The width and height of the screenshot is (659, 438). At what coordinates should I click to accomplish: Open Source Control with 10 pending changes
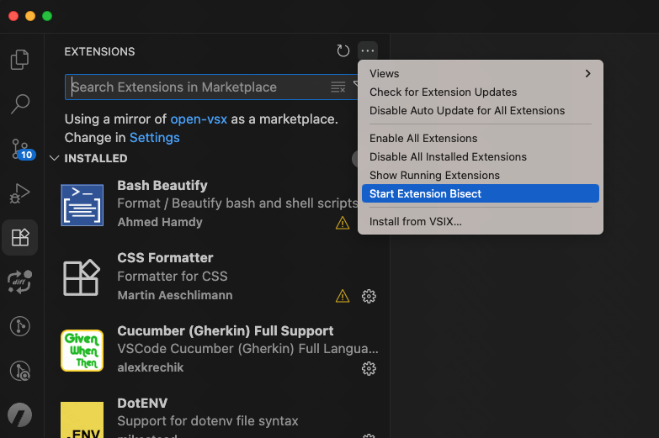[21, 149]
